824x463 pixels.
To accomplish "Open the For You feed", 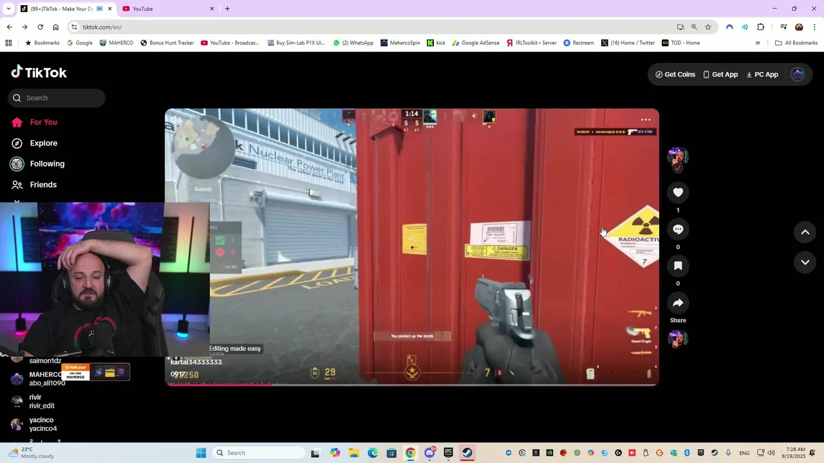I will [x=43, y=122].
